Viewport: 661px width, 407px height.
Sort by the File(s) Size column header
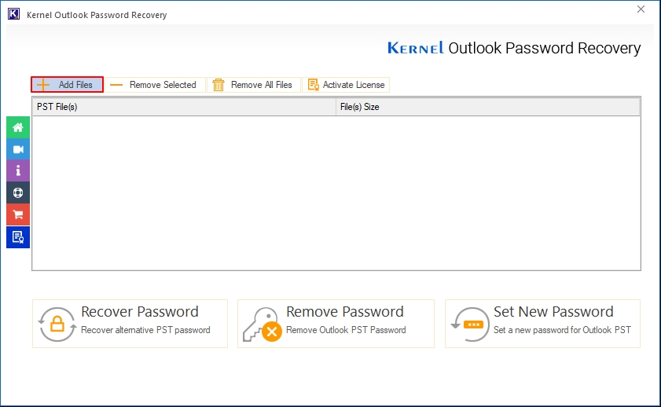pos(487,107)
